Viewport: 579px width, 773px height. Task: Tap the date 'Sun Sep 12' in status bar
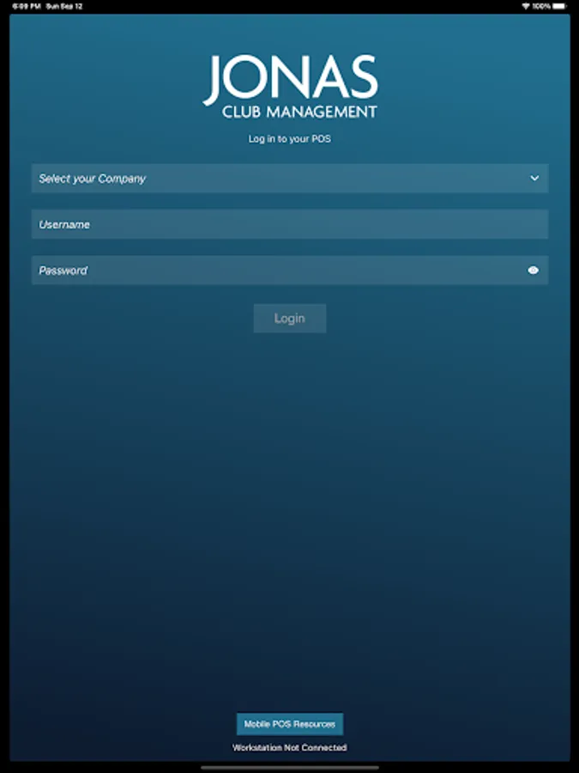pyautogui.click(x=64, y=6)
